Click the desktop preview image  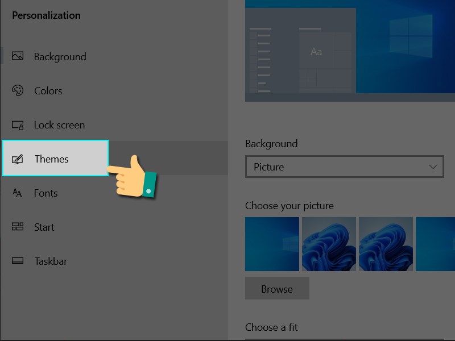350,51
